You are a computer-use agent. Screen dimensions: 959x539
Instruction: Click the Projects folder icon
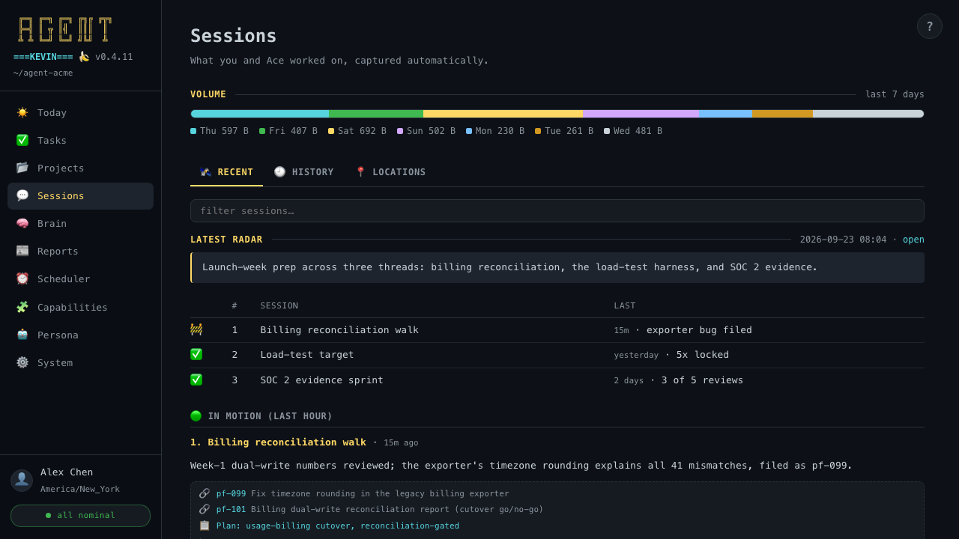click(x=22, y=168)
